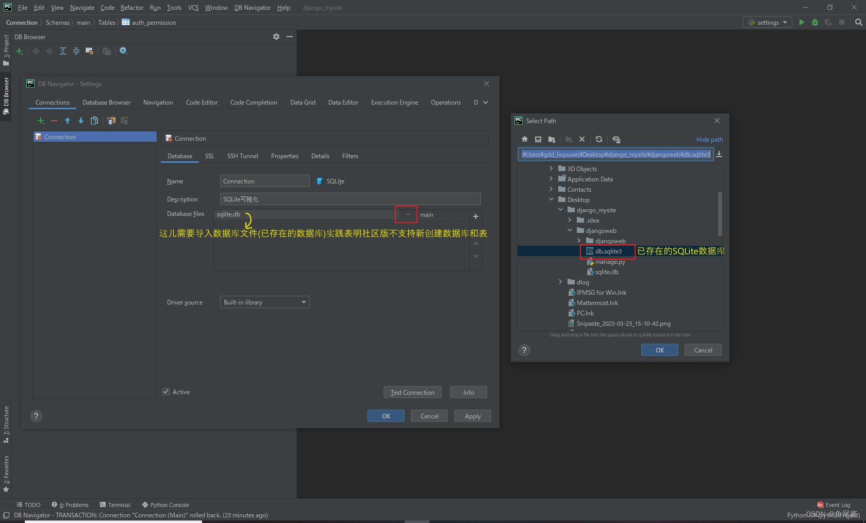The image size is (866, 523).
Task: Open search everywhere magnifier icon
Action: pyautogui.click(x=858, y=22)
